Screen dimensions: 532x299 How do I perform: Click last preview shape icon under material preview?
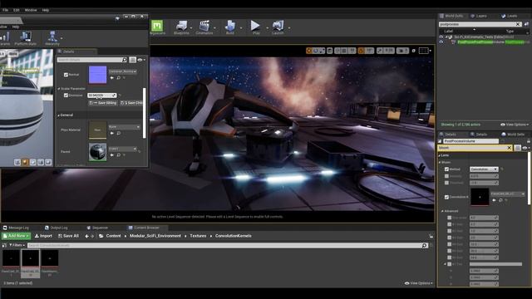(x=48, y=162)
